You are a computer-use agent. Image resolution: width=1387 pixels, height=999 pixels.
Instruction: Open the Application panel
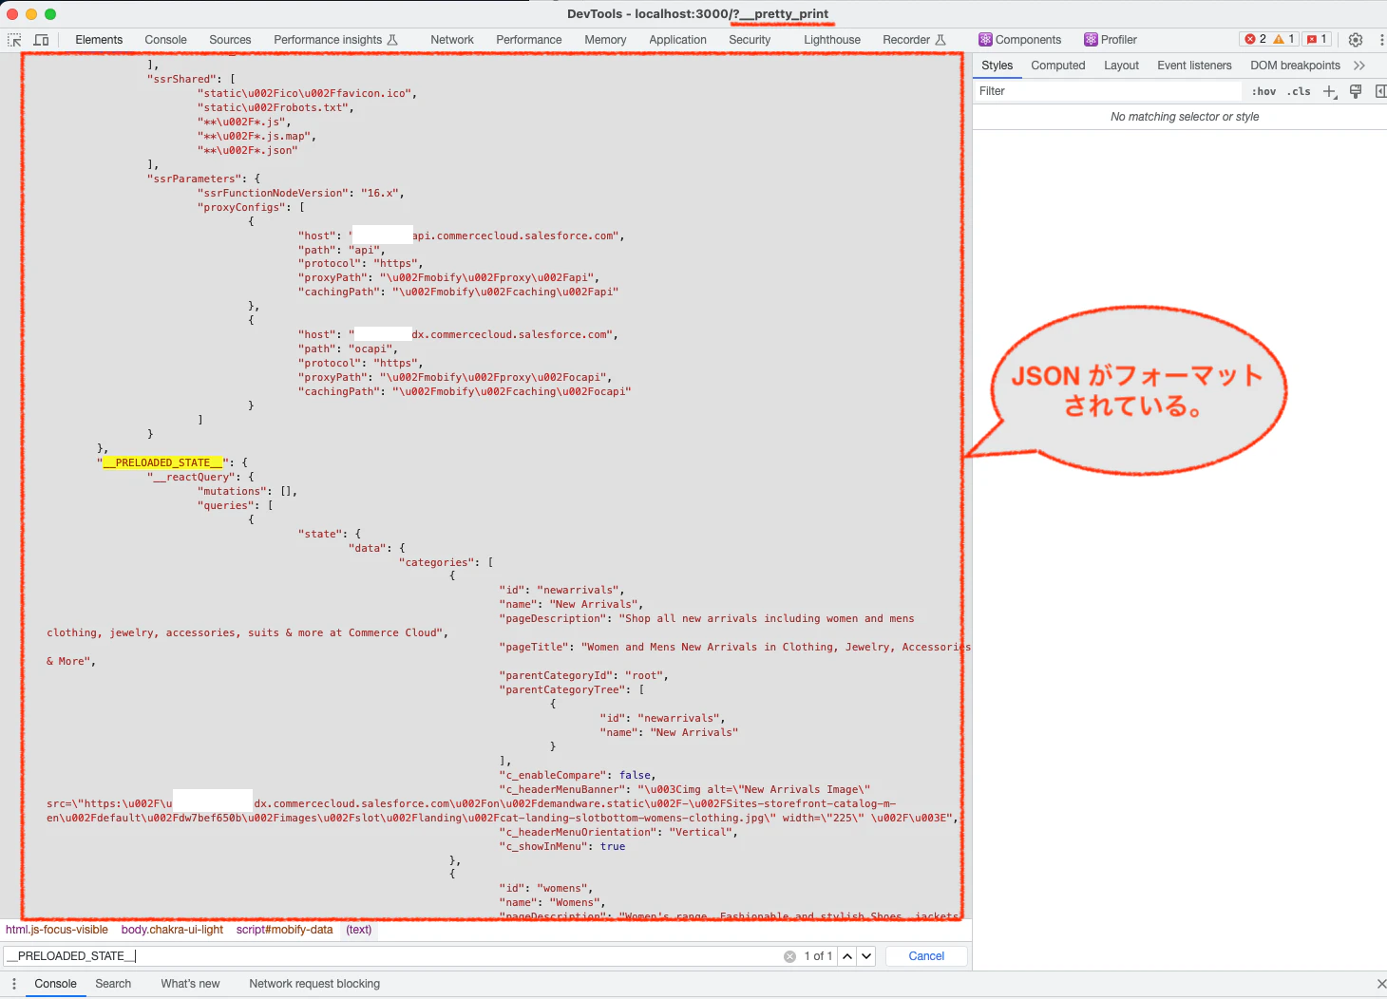pyautogui.click(x=678, y=40)
